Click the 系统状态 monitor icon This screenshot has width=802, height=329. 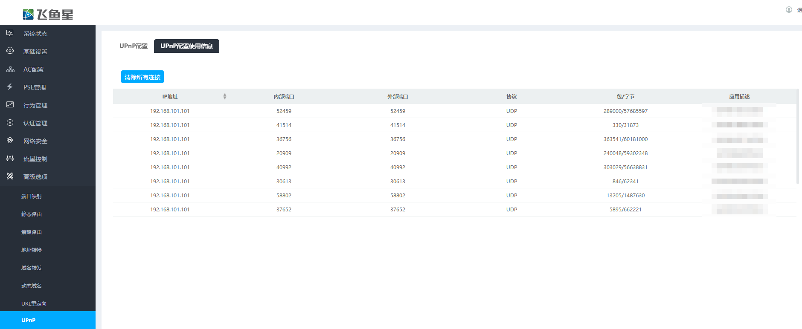pyautogui.click(x=10, y=33)
